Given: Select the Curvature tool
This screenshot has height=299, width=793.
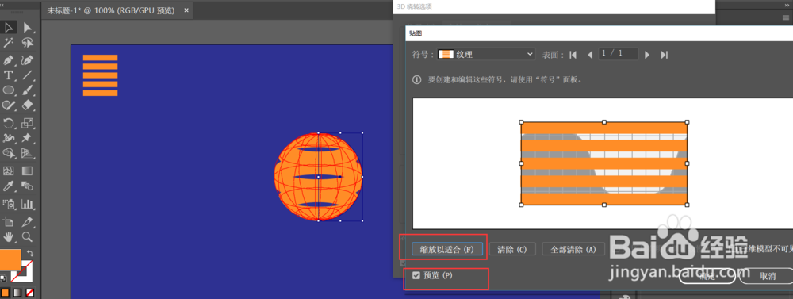Looking at the screenshot, I should (x=27, y=60).
